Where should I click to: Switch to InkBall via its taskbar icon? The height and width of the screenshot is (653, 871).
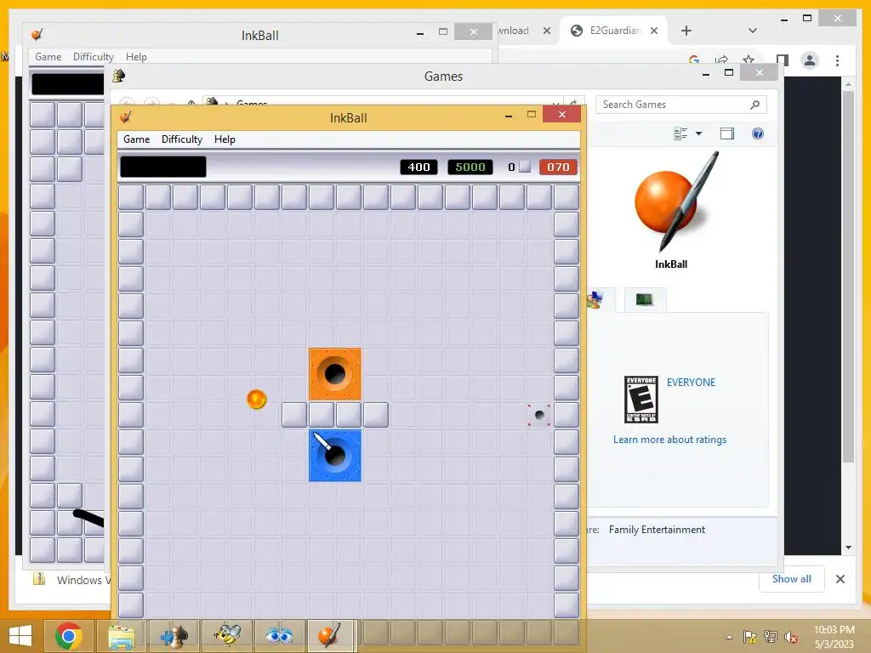click(329, 636)
